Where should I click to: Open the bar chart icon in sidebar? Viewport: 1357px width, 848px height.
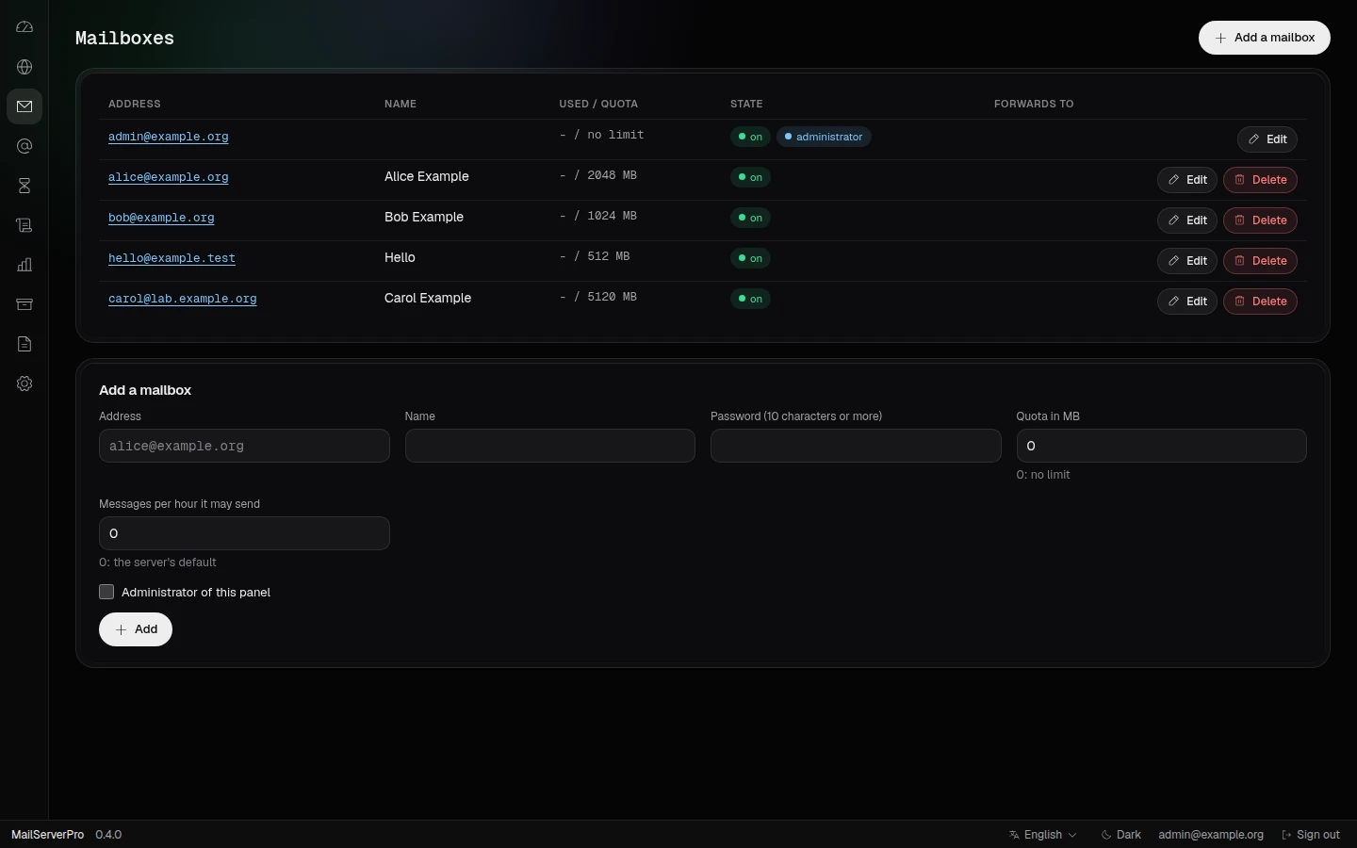(x=25, y=265)
